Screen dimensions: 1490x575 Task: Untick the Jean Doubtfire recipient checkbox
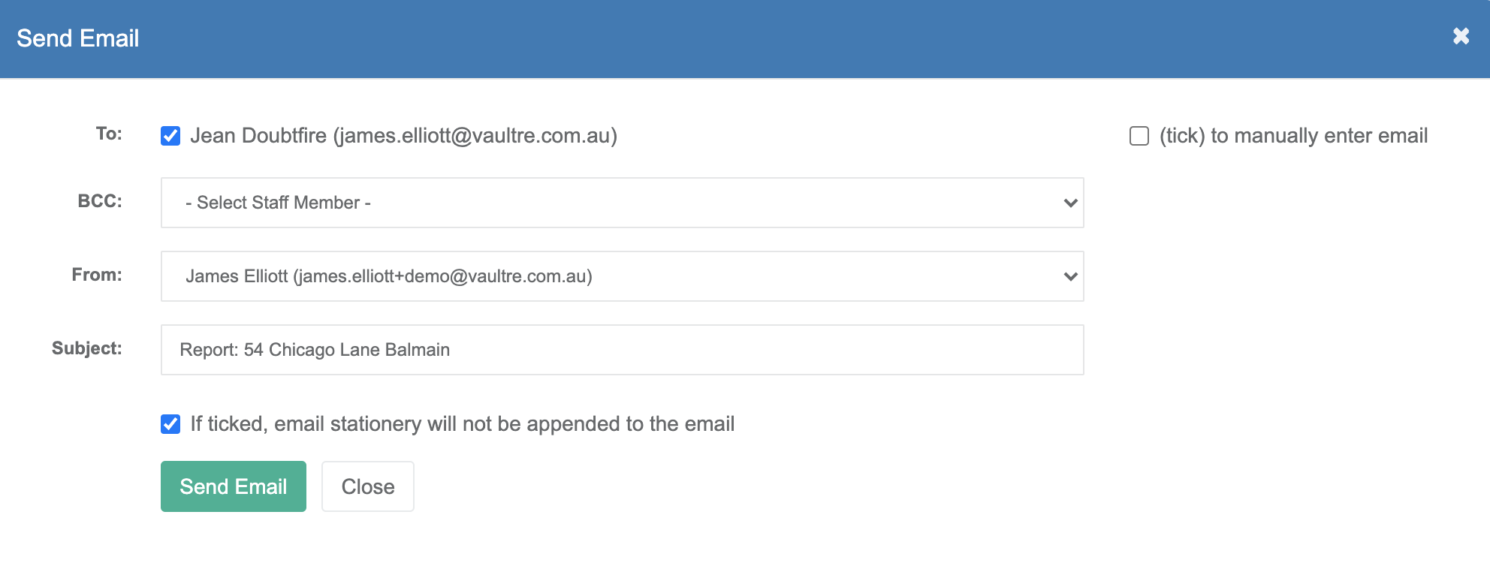[170, 136]
